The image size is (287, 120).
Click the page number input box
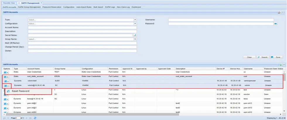pos(18,118)
